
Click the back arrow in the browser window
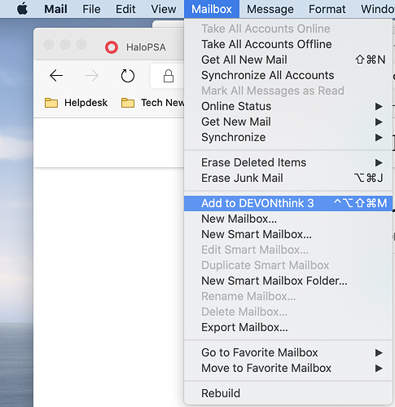click(x=56, y=76)
